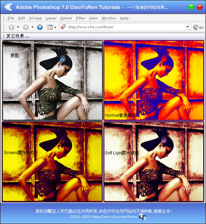
Task: Click the footer copyright text 版权归雕玉人
Action: 103,211
